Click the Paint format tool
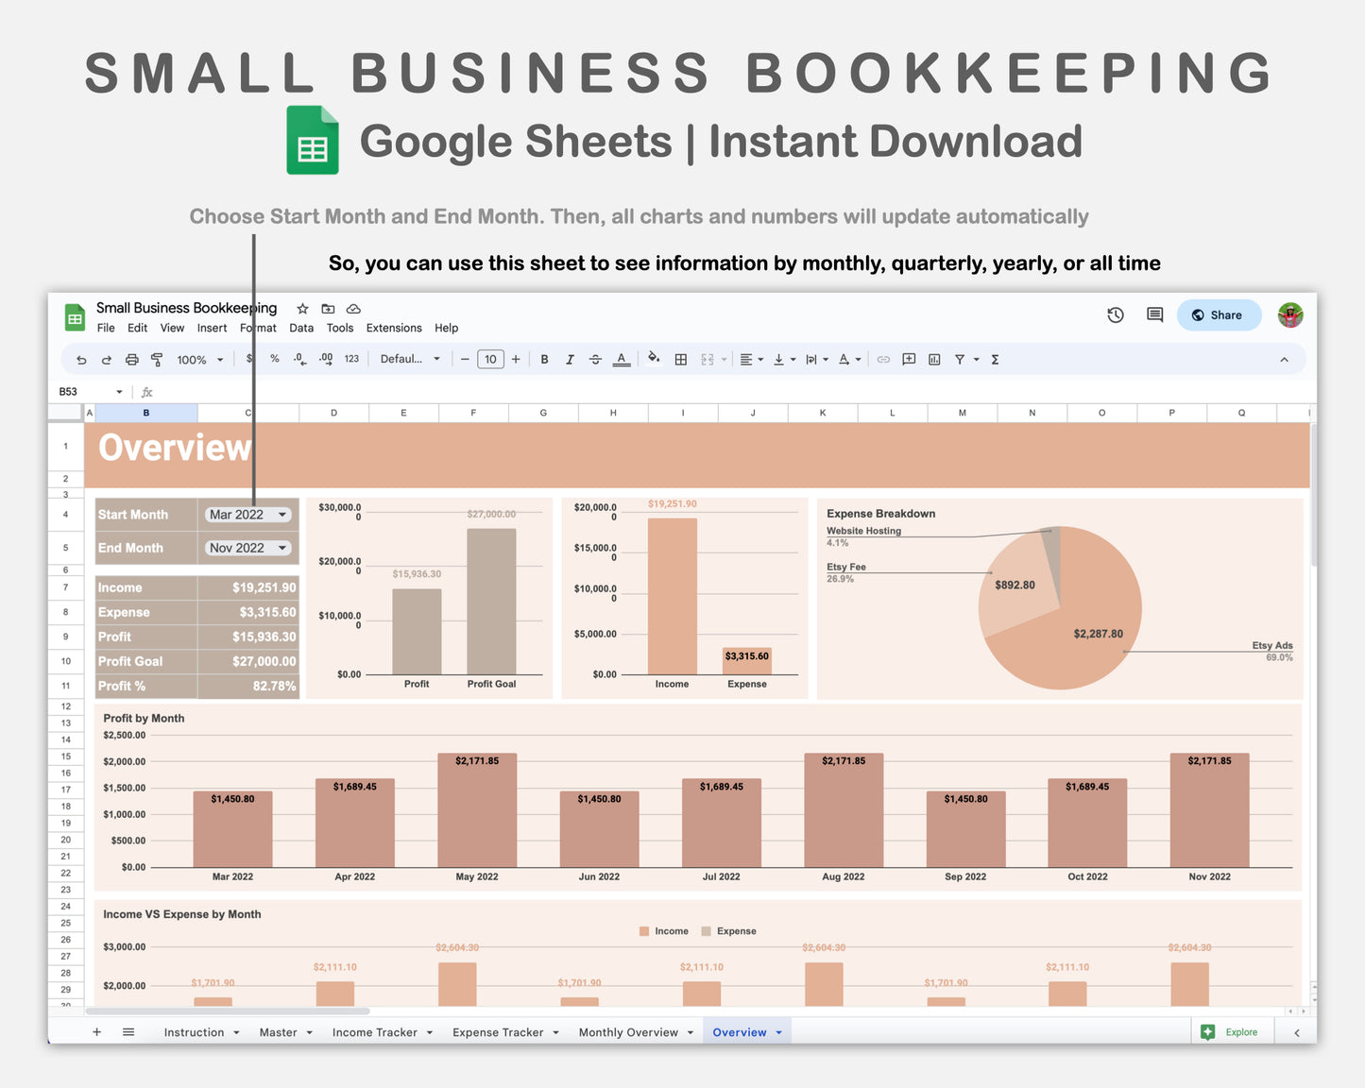 coord(158,359)
